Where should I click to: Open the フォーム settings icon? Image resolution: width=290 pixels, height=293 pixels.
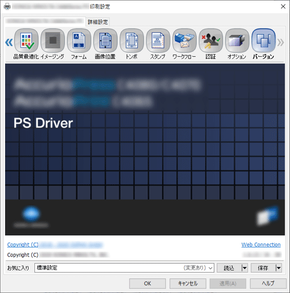[x=79, y=40]
